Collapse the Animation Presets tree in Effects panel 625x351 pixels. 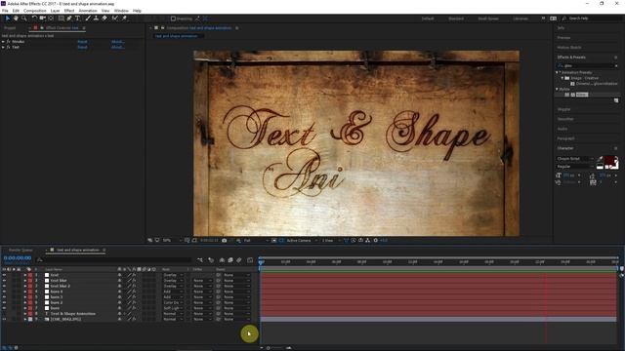tap(558, 72)
